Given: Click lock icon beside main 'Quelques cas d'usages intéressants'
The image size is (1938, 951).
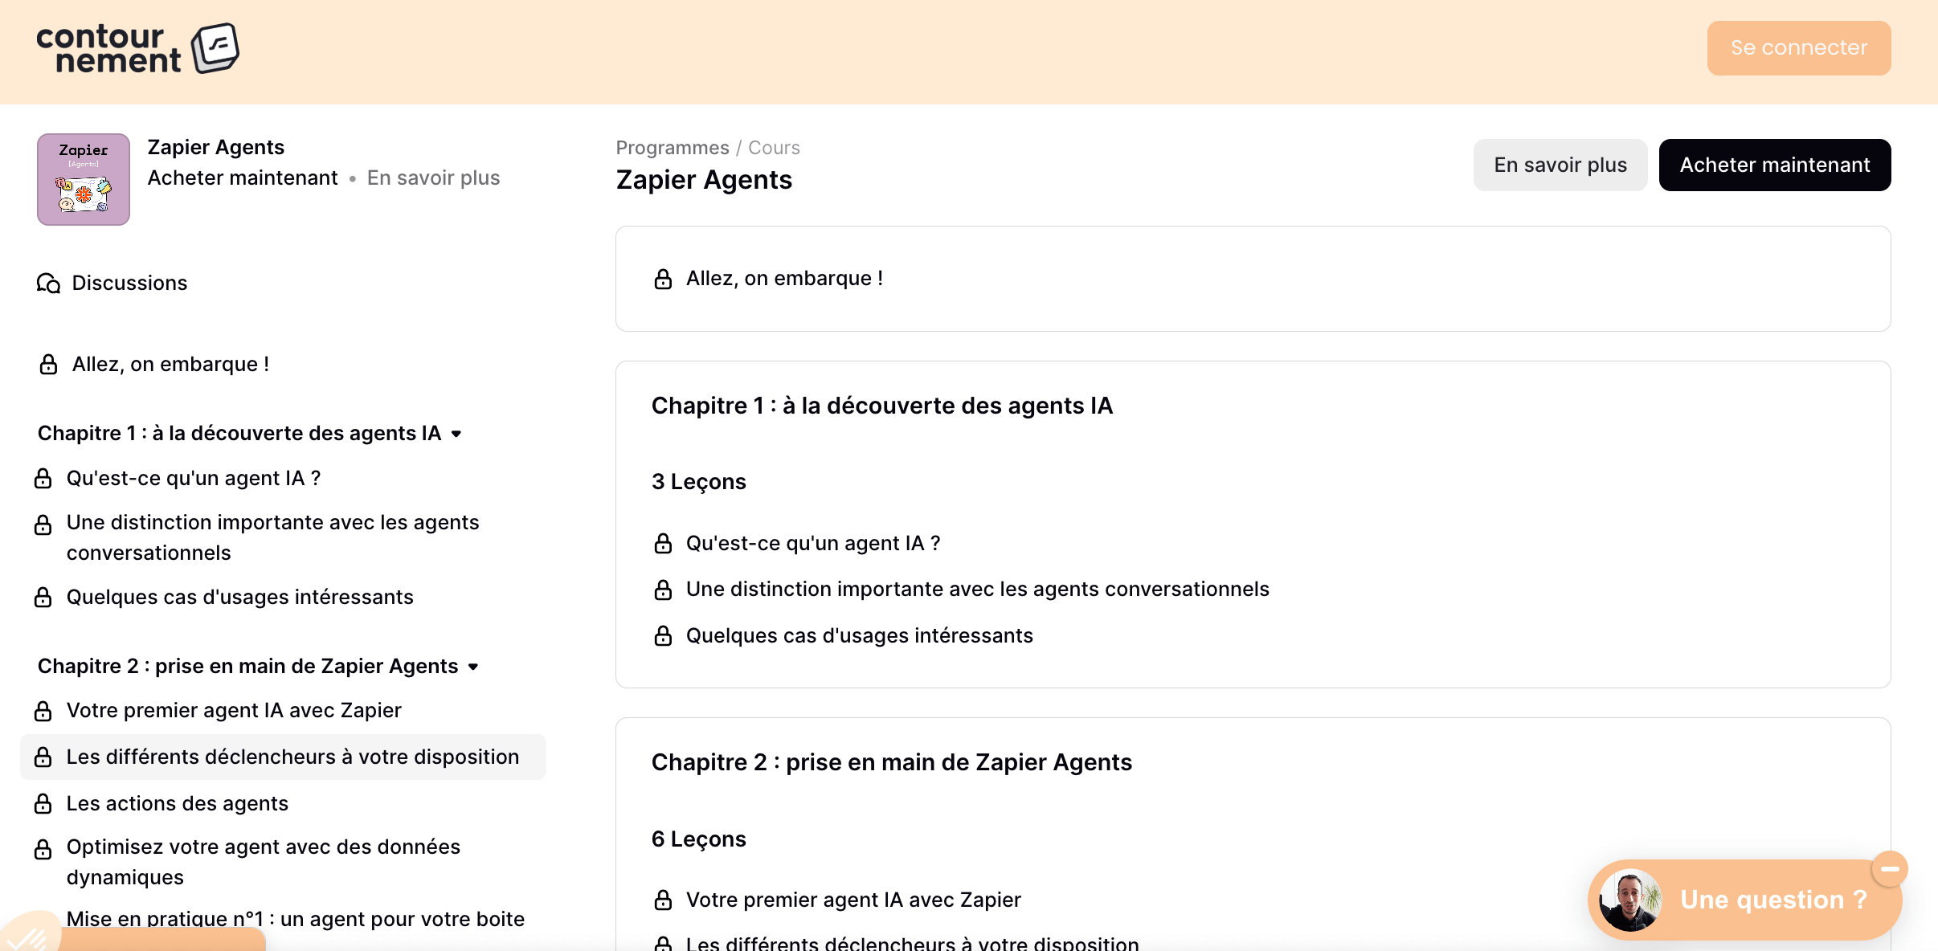Looking at the screenshot, I should [663, 636].
